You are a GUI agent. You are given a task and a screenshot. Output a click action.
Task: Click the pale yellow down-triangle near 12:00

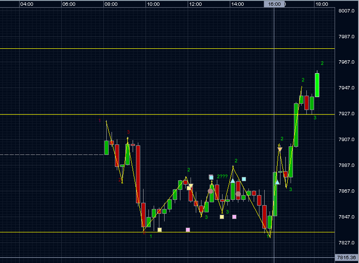click(x=191, y=186)
